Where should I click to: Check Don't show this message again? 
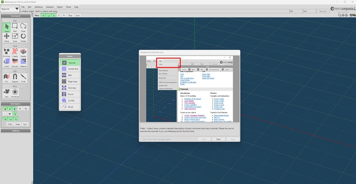pos(155,139)
